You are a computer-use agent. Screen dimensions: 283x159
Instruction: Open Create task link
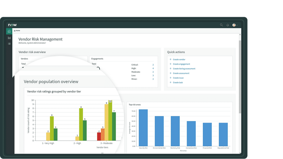tap(178, 82)
